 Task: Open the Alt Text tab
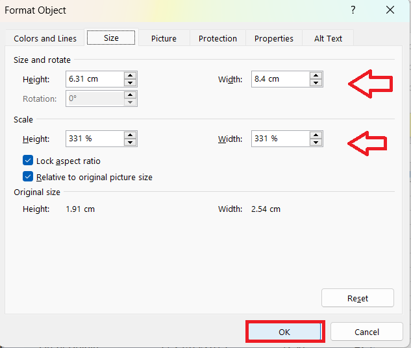tap(328, 38)
